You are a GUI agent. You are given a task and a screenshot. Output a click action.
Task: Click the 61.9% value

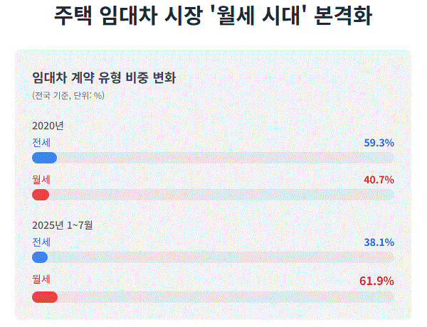pyautogui.click(x=376, y=281)
